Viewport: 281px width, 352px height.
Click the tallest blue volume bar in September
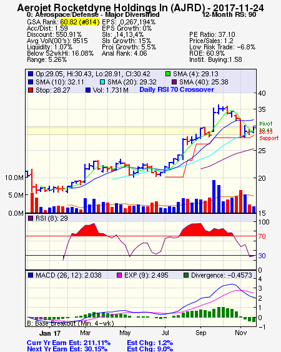[214, 196]
